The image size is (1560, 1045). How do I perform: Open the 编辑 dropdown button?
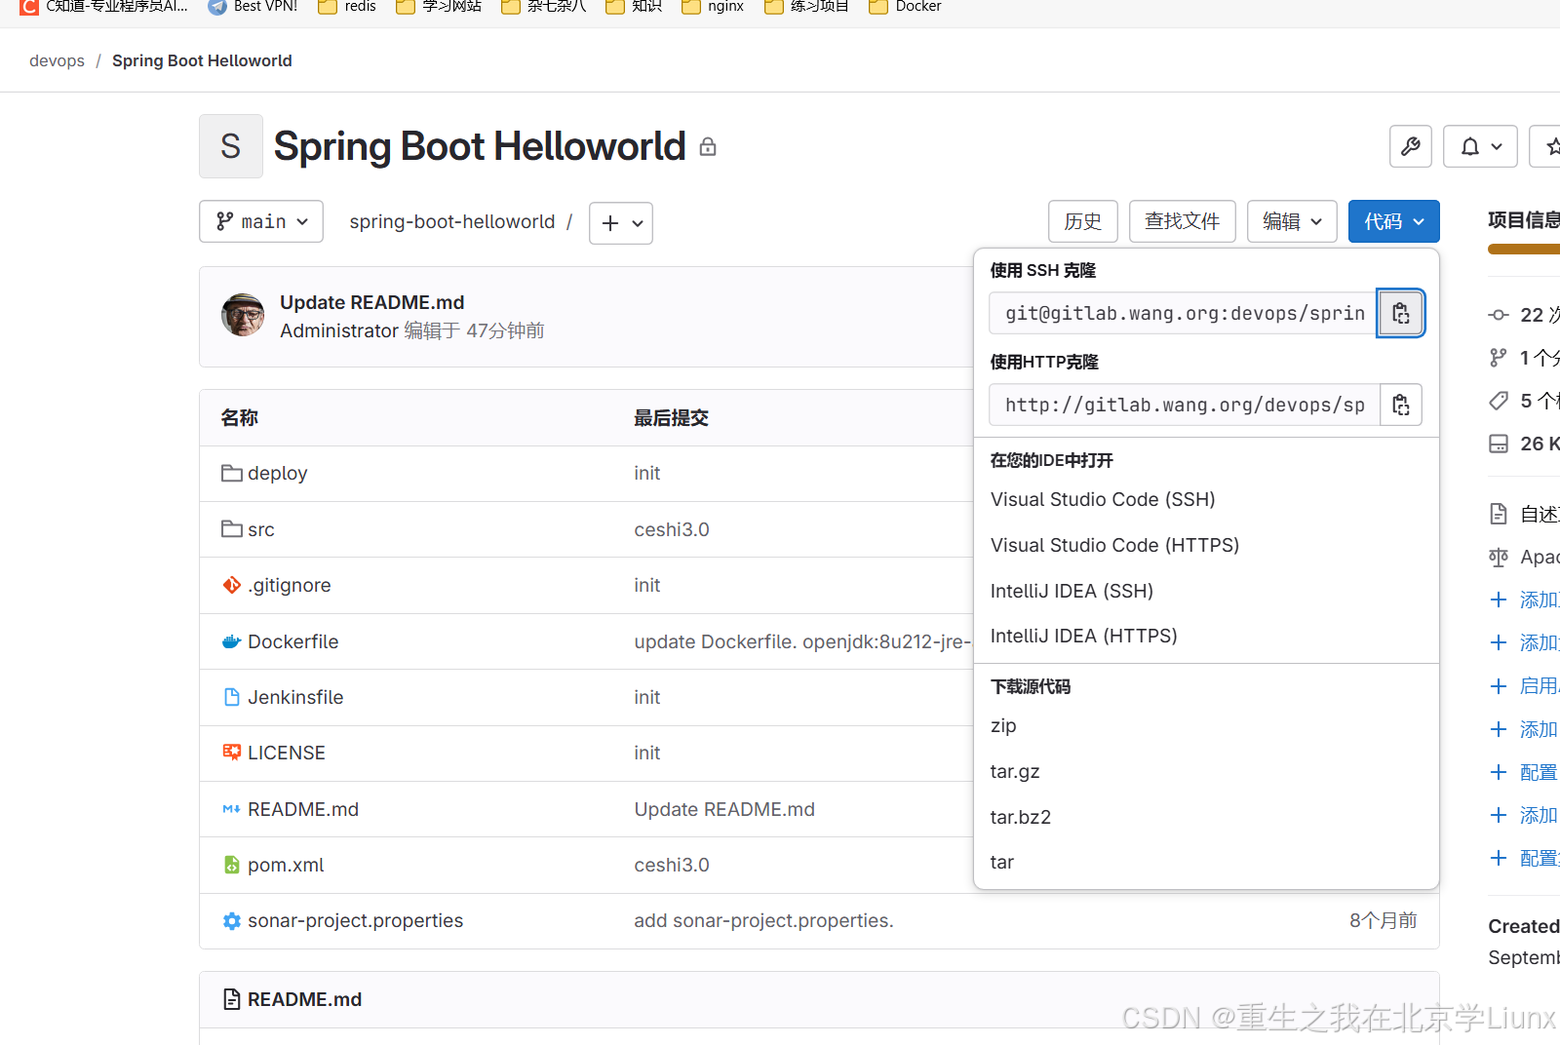click(1292, 221)
